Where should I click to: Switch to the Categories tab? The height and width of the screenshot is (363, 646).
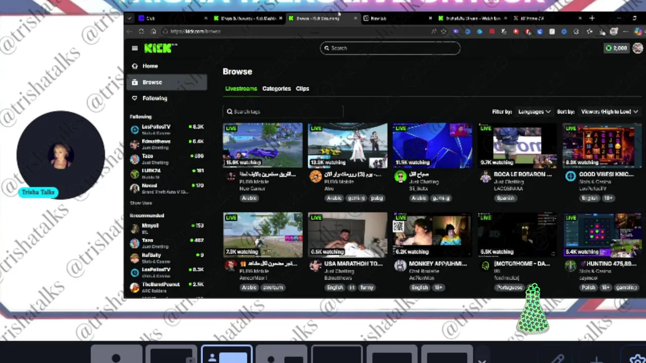pyautogui.click(x=277, y=89)
